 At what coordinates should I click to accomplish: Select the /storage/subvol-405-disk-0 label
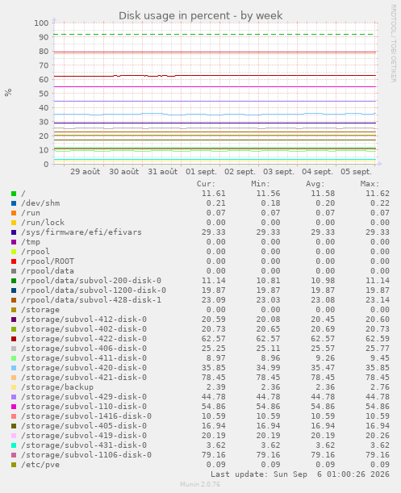[84, 426]
